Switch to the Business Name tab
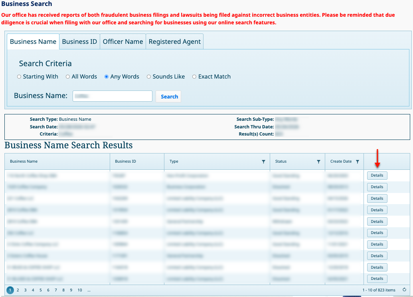This screenshot has width=413, height=297. (33, 41)
